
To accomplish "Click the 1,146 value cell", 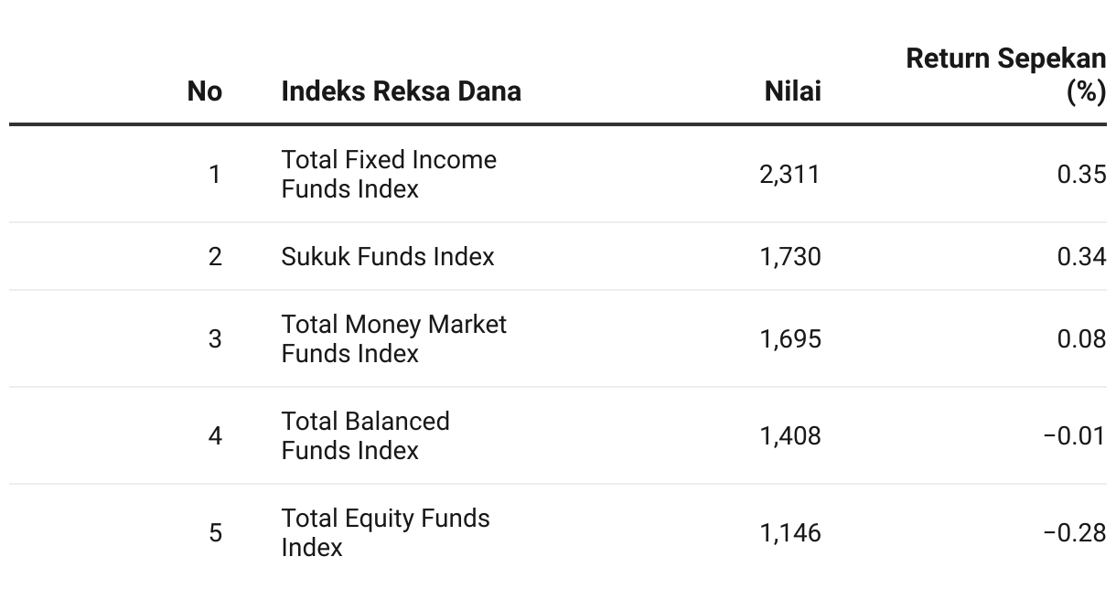I will pyautogui.click(x=790, y=533).
